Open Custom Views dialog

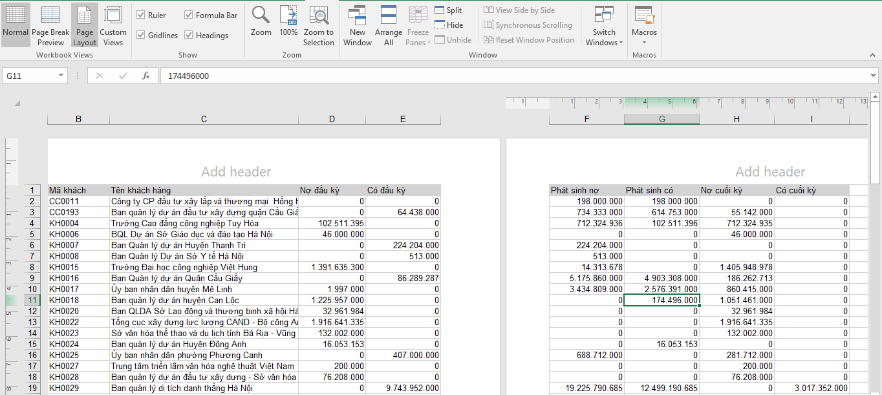tap(113, 25)
